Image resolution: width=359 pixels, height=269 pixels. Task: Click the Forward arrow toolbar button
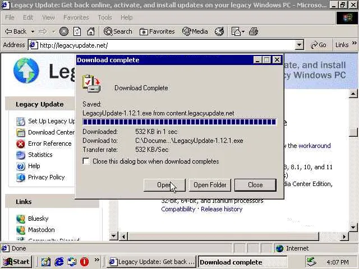[x=43, y=31]
